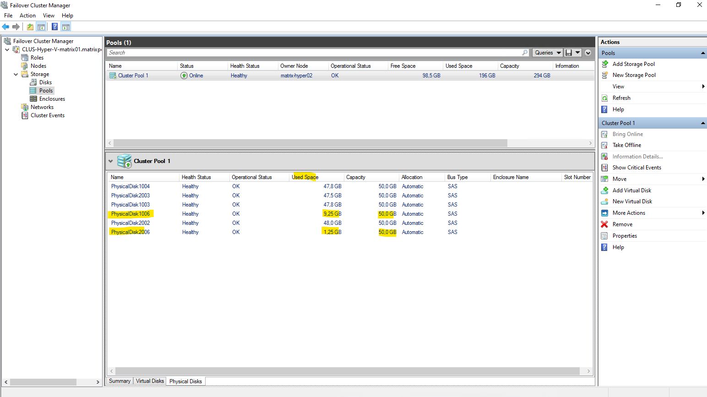Click the back arrow toolbar icon
The image size is (707, 397).
click(x=5, y=27)
